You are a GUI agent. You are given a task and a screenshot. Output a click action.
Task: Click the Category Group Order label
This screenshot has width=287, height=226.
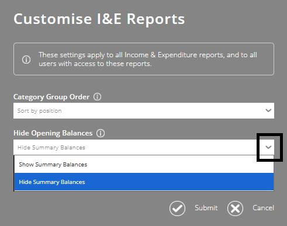(x=51, y=97)
